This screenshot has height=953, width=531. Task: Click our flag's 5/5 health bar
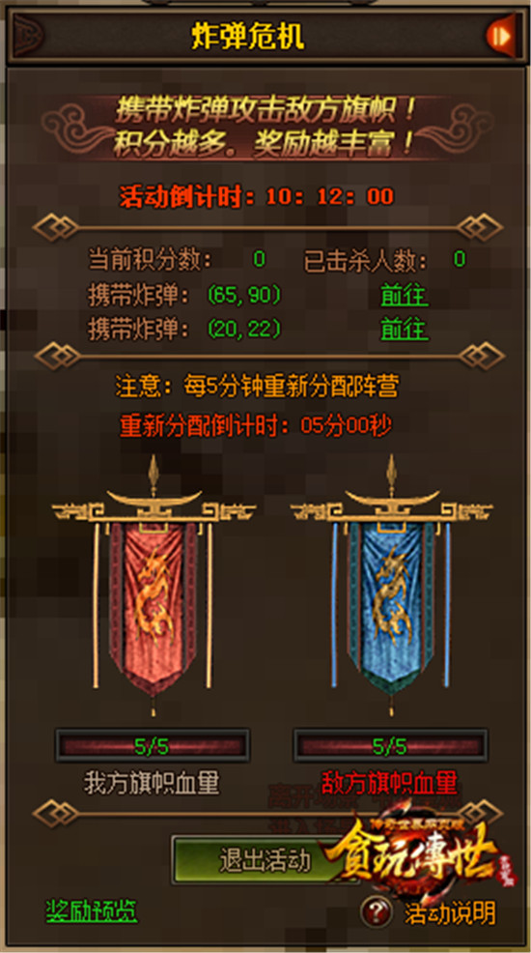click(x=152, y=746)
